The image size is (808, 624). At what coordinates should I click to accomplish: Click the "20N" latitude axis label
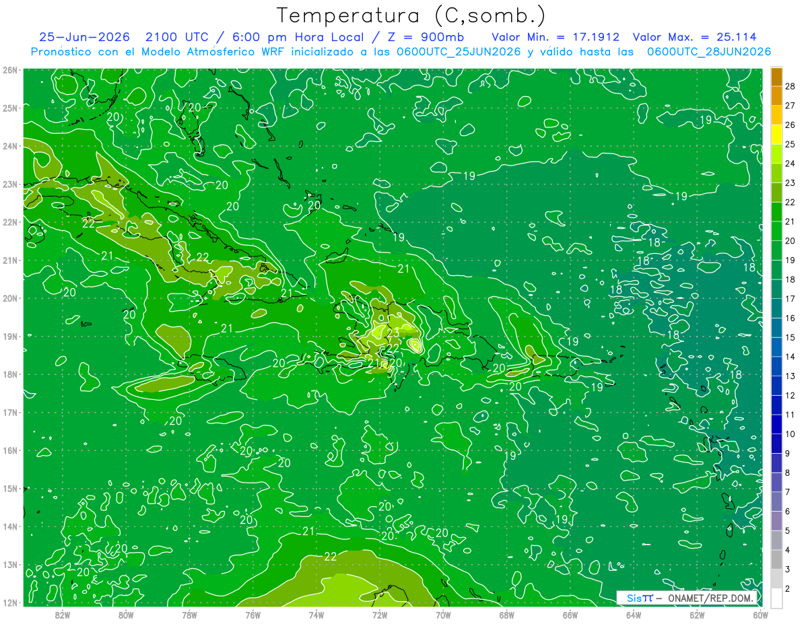[10, 298]
